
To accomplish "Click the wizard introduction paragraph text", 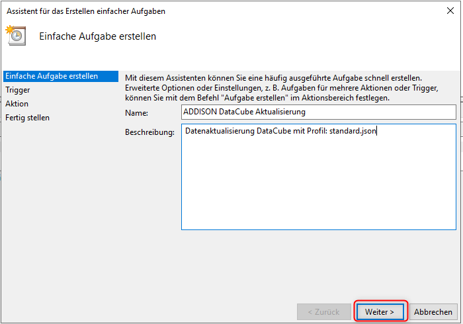I will click(x=282, y=88).
